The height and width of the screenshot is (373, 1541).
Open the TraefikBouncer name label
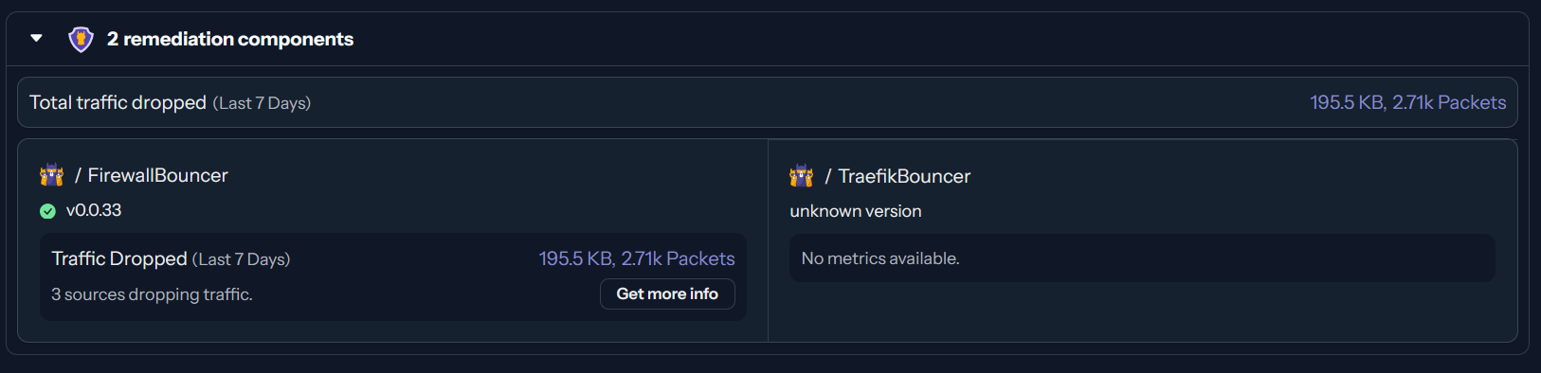[x=904, y=176]
